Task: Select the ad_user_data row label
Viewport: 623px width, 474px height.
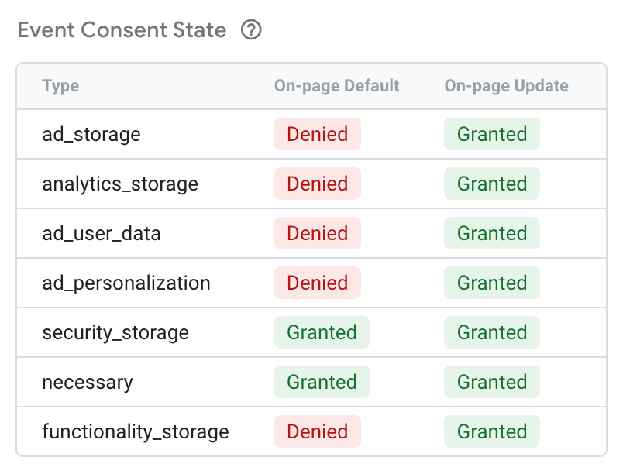Action: click(102, 233)
